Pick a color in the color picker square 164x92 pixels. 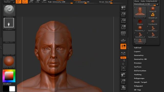coord(9,76)
